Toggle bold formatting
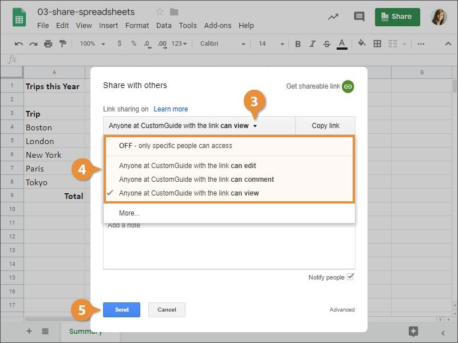 [298, 44]
